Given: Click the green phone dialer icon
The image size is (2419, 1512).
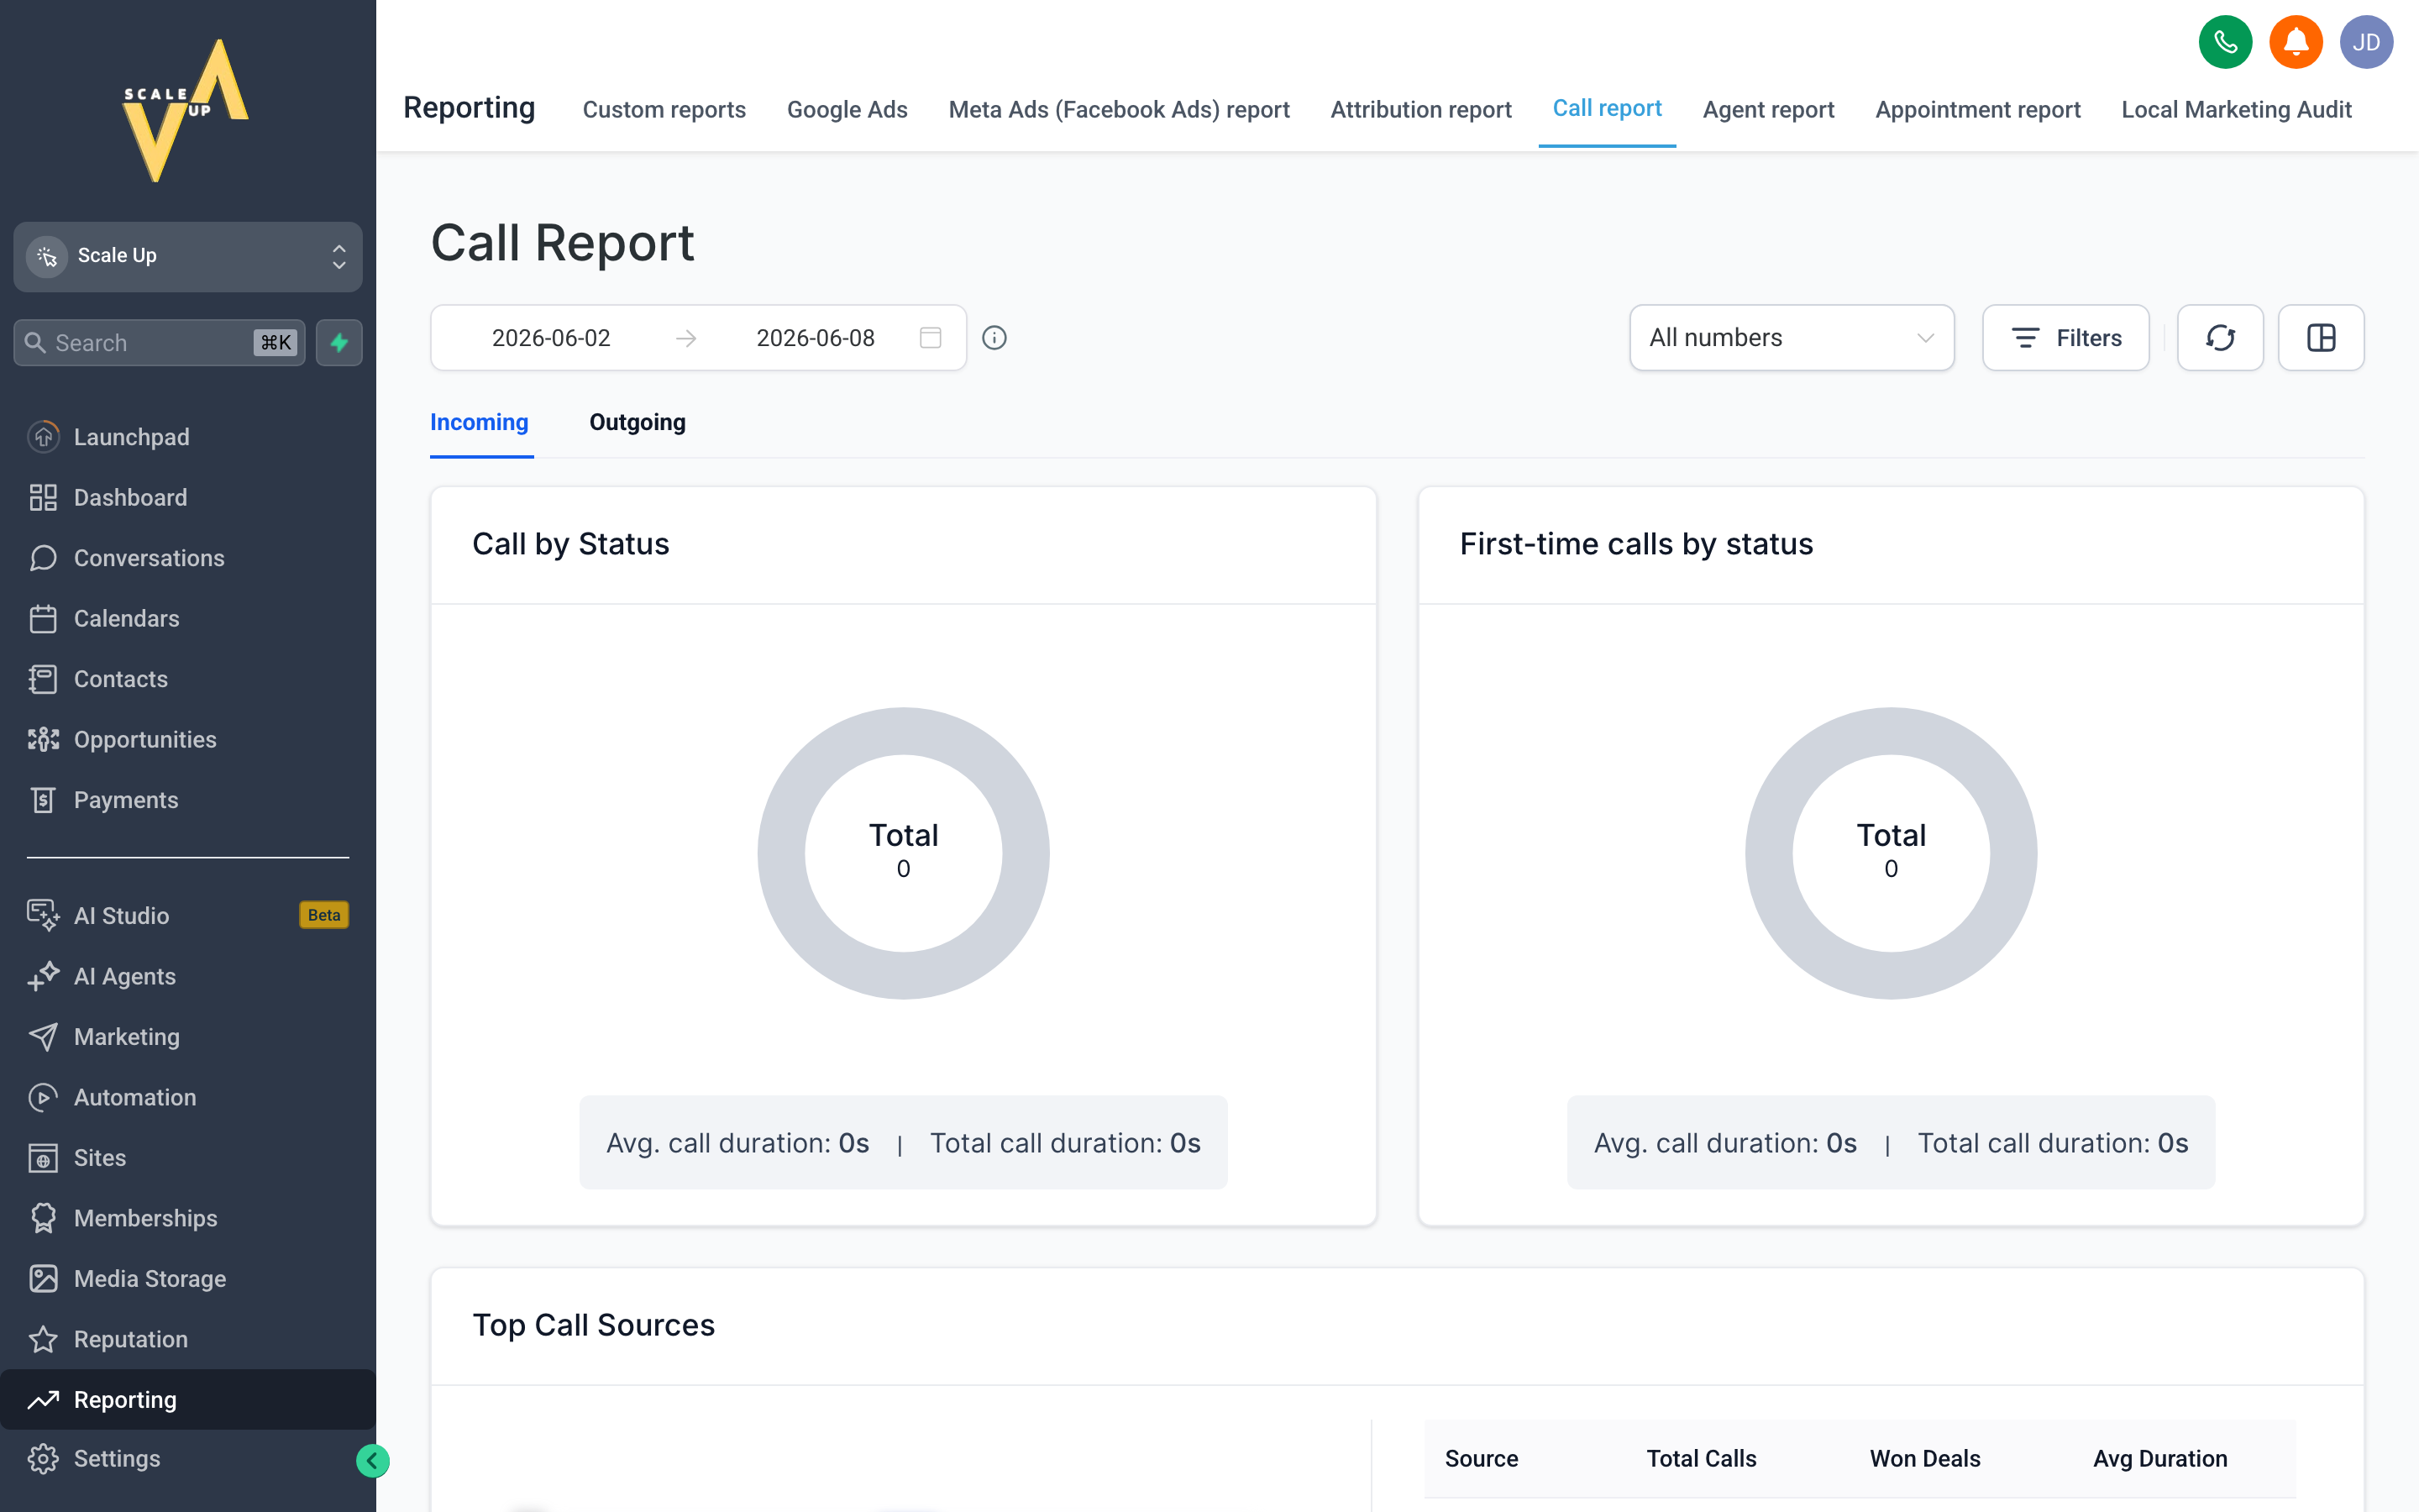Looking at the screenshot, I should (x=2225, y=42).
